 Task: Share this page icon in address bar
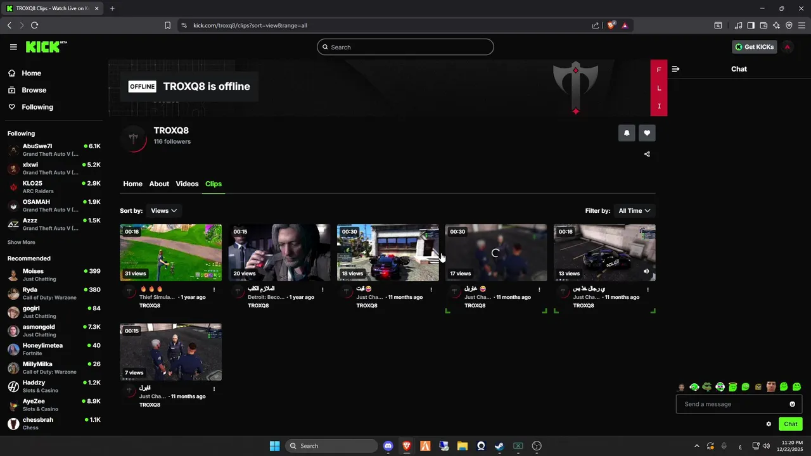[596, 25]
